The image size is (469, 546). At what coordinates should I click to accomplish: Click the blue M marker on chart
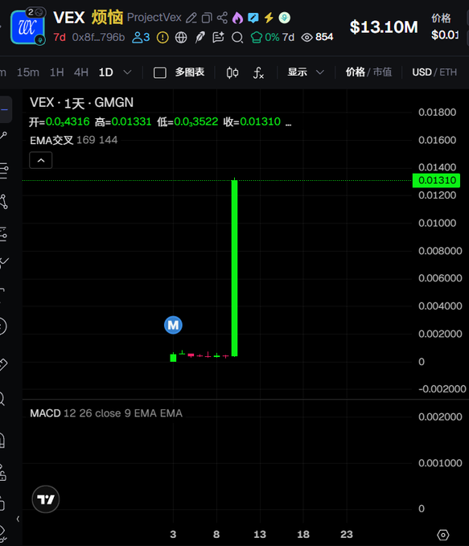point(173,325)
